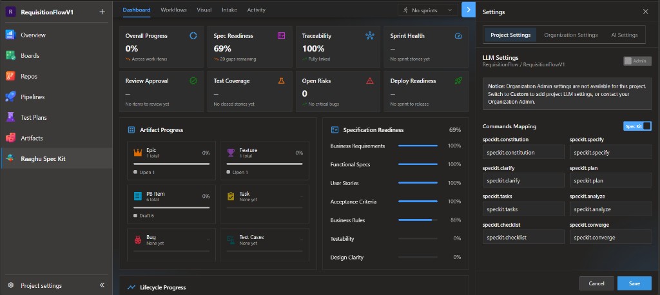Viewport: 660px width, 295px height.
Task: Click the 'Fully linked' status text
Action: click(319, 59)
